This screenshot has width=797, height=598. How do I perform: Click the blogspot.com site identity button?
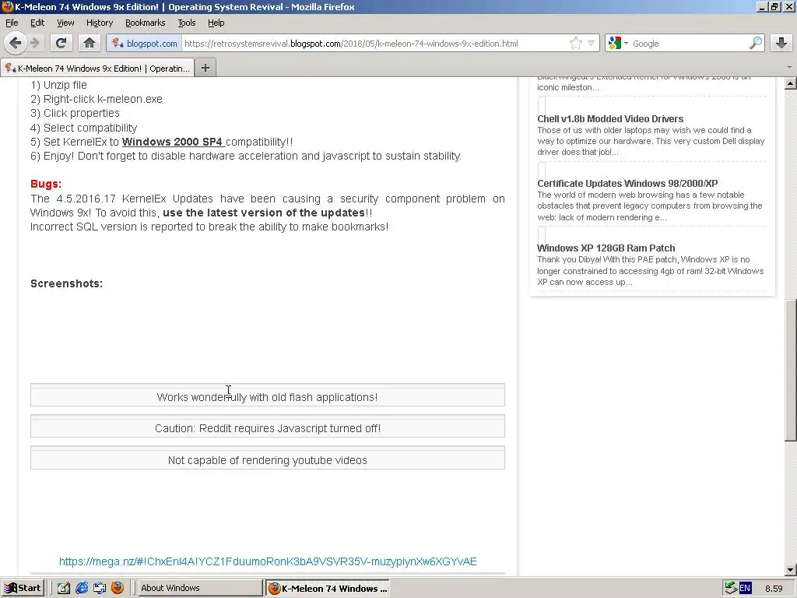(x=145, y=44)
